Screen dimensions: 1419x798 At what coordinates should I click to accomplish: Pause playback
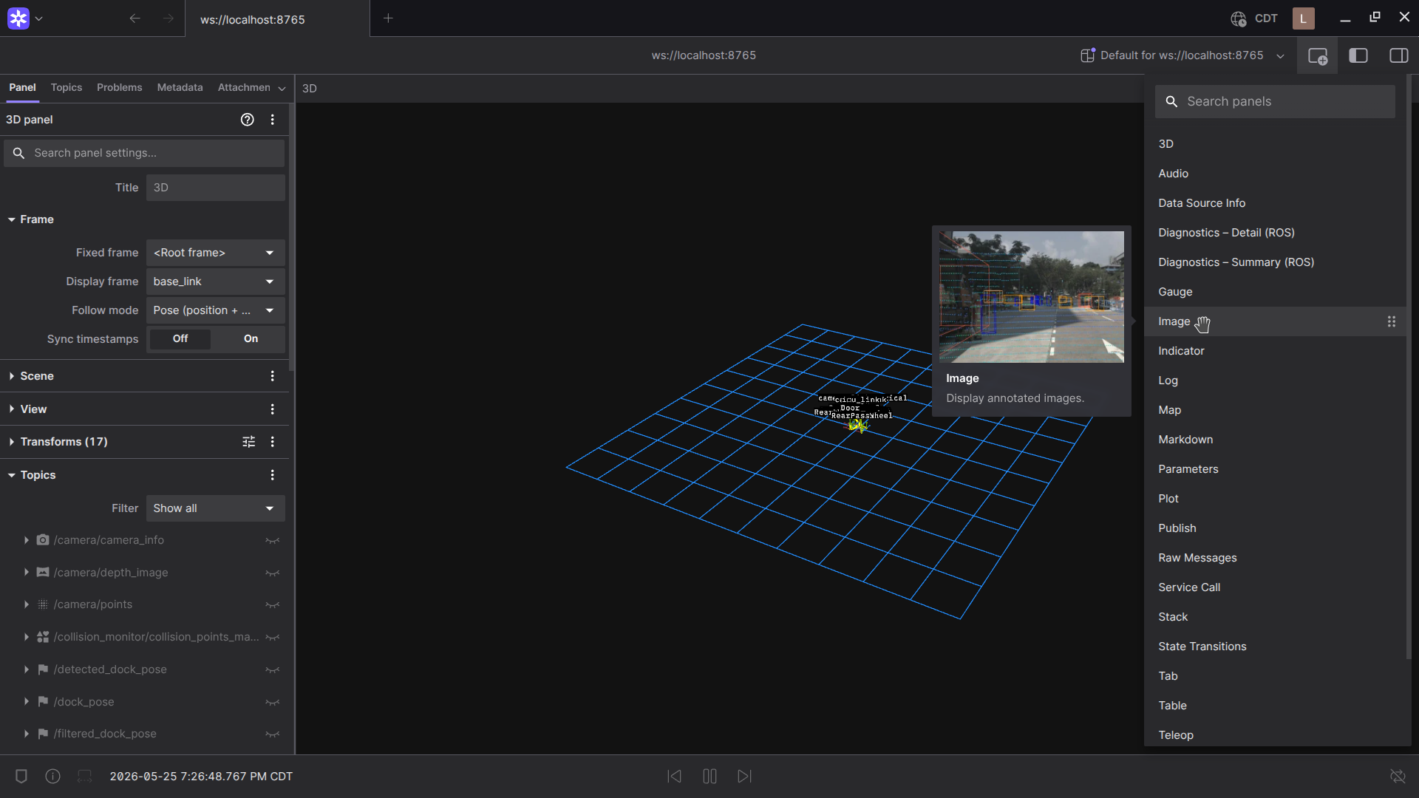pyautogui.click(x=709, y=776)
